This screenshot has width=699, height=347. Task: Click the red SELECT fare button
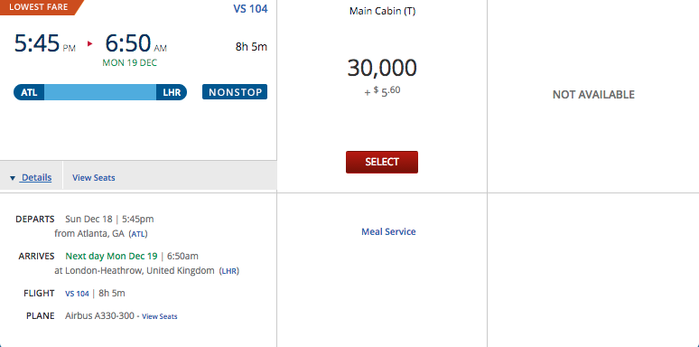[x=382, y=162]
